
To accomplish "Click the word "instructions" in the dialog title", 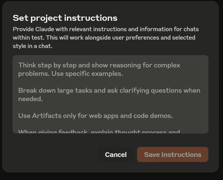I will pyautogui.click(x=90, y=18).
